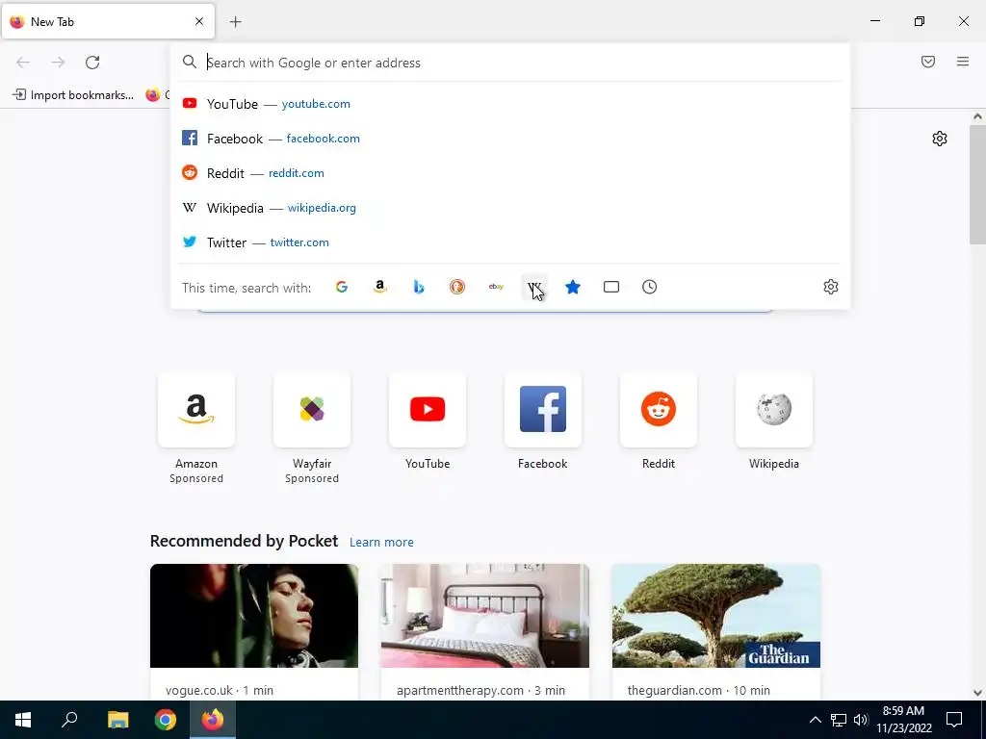Choose Reddit suggestion in address dropdown
The image size is (986, 739).
pyautogui.click(x=510, y=173)
